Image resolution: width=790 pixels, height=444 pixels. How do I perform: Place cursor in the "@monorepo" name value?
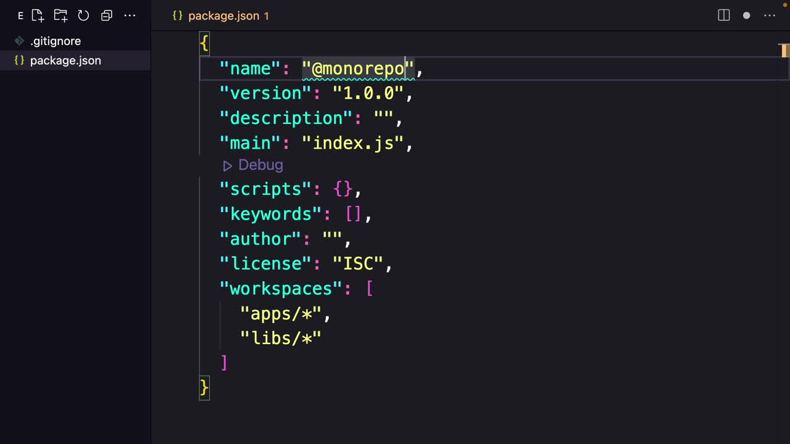[358, 68]
